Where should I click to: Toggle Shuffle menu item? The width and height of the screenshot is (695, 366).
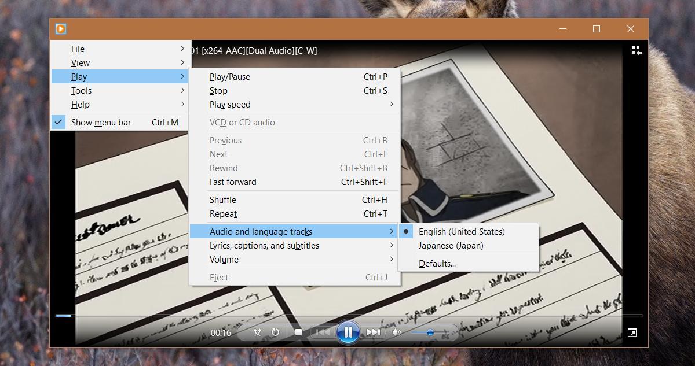pyautogui.click(x=295, y=199)
